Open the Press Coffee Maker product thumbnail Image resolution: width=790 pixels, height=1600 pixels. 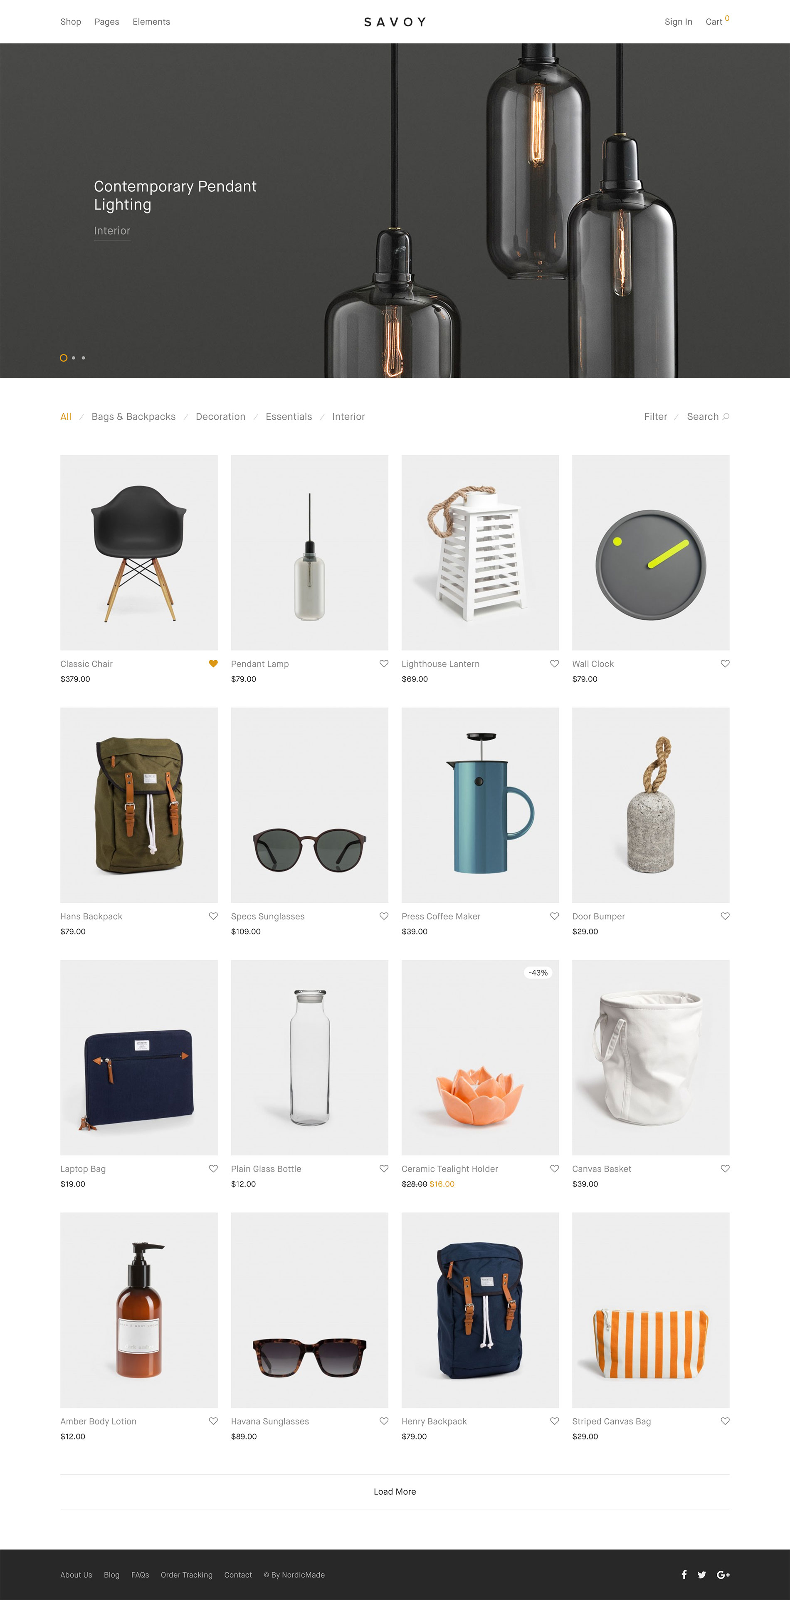pos(480,805)
